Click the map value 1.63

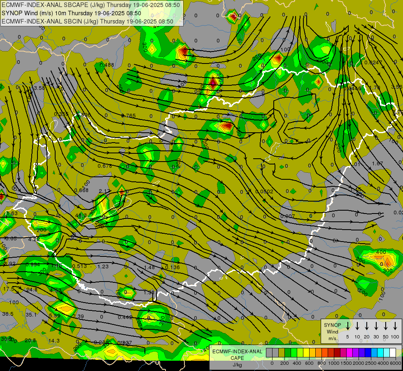click(12, 214)
